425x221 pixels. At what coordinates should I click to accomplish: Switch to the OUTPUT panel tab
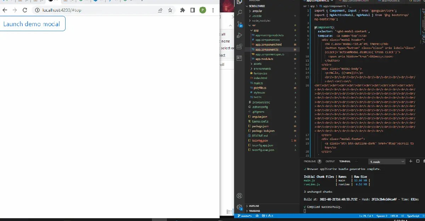(x=330, y=161)
